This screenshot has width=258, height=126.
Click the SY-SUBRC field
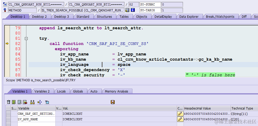[x=150, y=4]
